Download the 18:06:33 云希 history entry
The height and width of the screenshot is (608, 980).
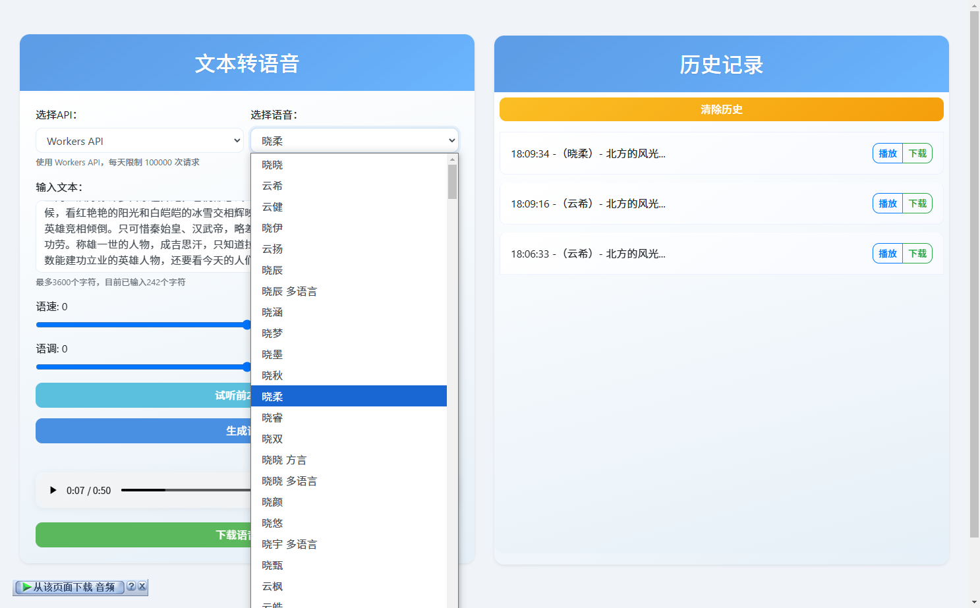tap(917, 253)
